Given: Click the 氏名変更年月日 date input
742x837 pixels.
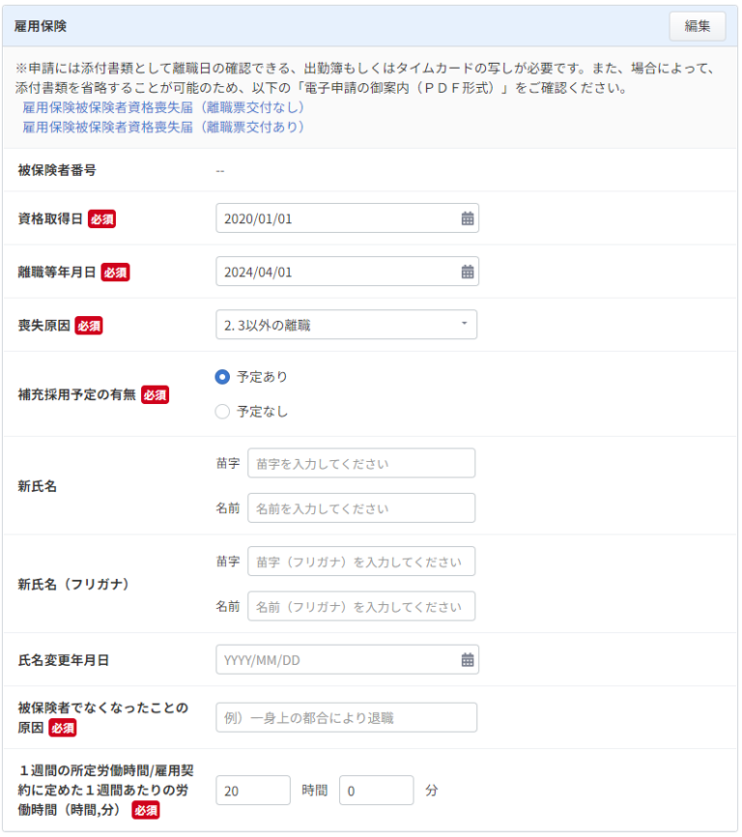Looking at the screenshot, I should click(333, 659).
